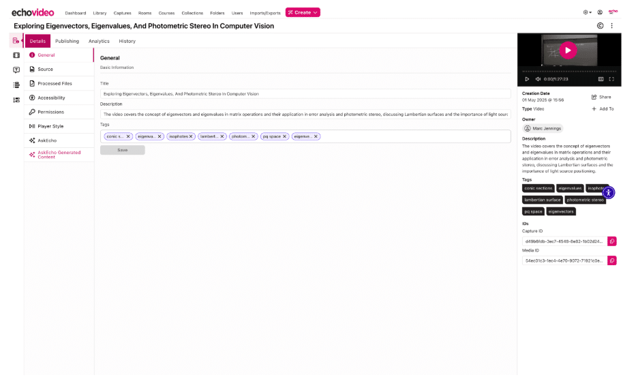
Task: Open the settings gear dropdown in header
Action: [587, 13]
